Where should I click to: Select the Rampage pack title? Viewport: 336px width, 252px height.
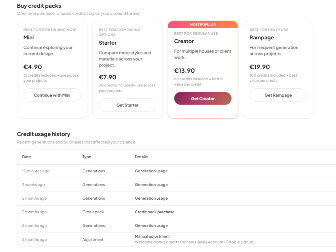click(261, 38)
